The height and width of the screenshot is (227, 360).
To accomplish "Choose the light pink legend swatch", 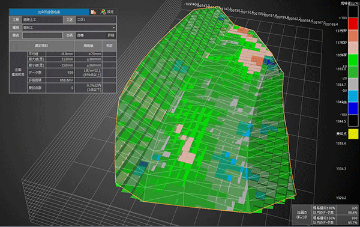I will [353, 48].
